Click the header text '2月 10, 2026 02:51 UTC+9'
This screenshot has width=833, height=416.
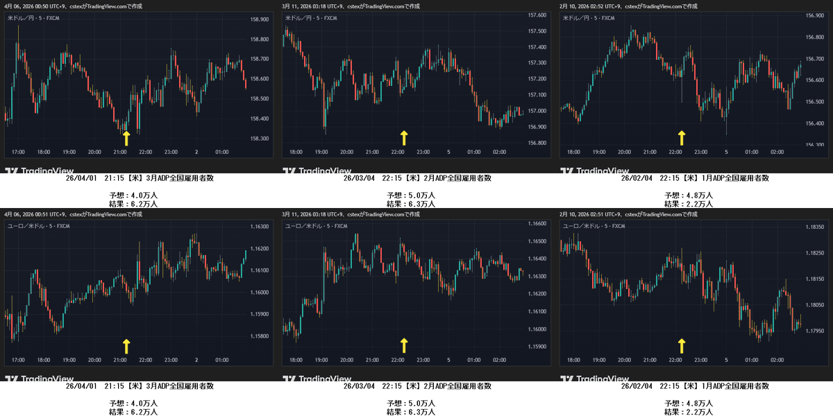(591, 214)
